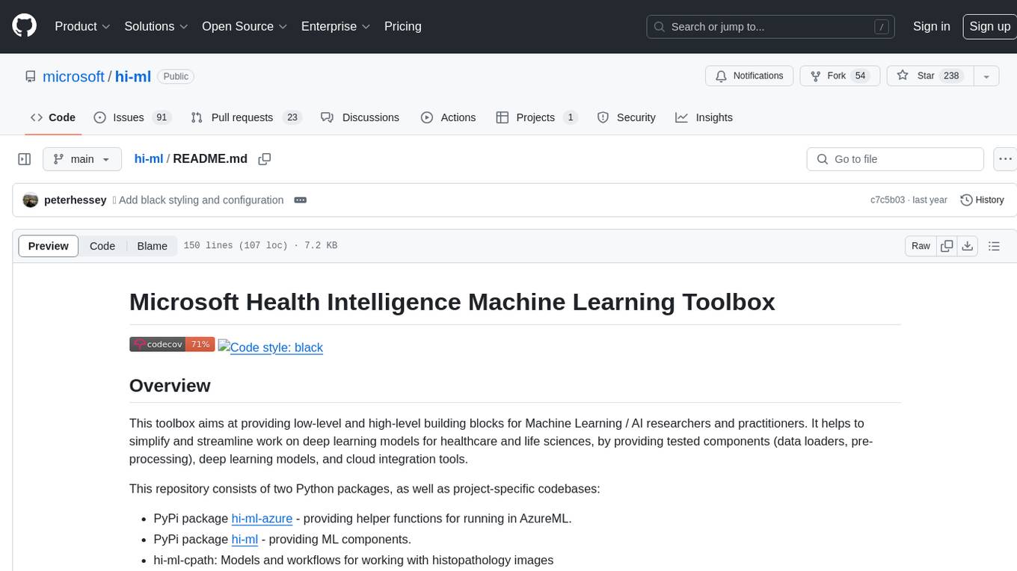Screen dimensions: 1017x571
Task: Open the Insights tab
Action: tap(704, 117)
